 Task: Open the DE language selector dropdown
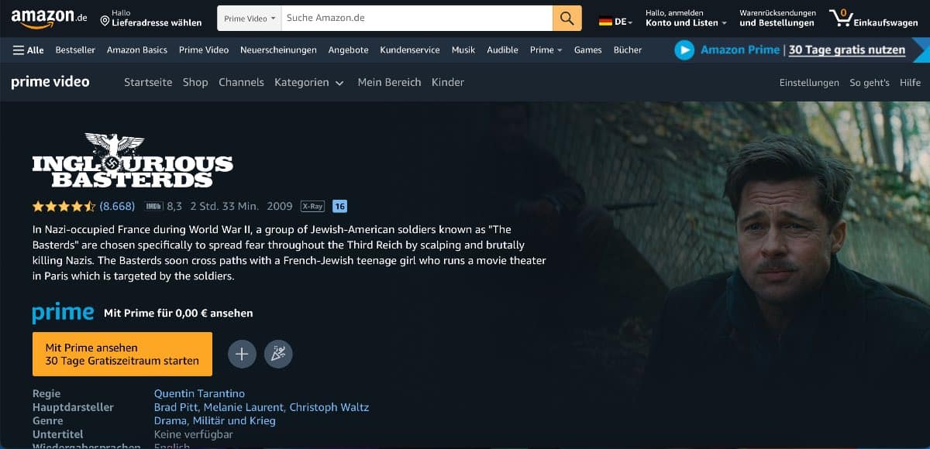[x=616, y=22]
